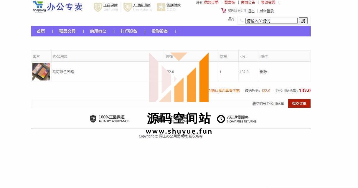Click the shopping cart logo icon
The image size is (358, 188).
[39, 7]
